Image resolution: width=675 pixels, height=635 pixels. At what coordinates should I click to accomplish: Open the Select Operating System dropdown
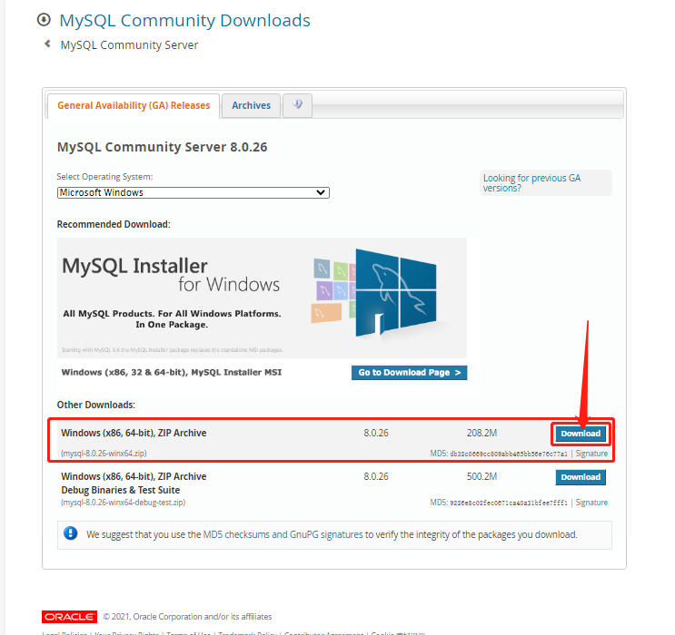(194, 192)
